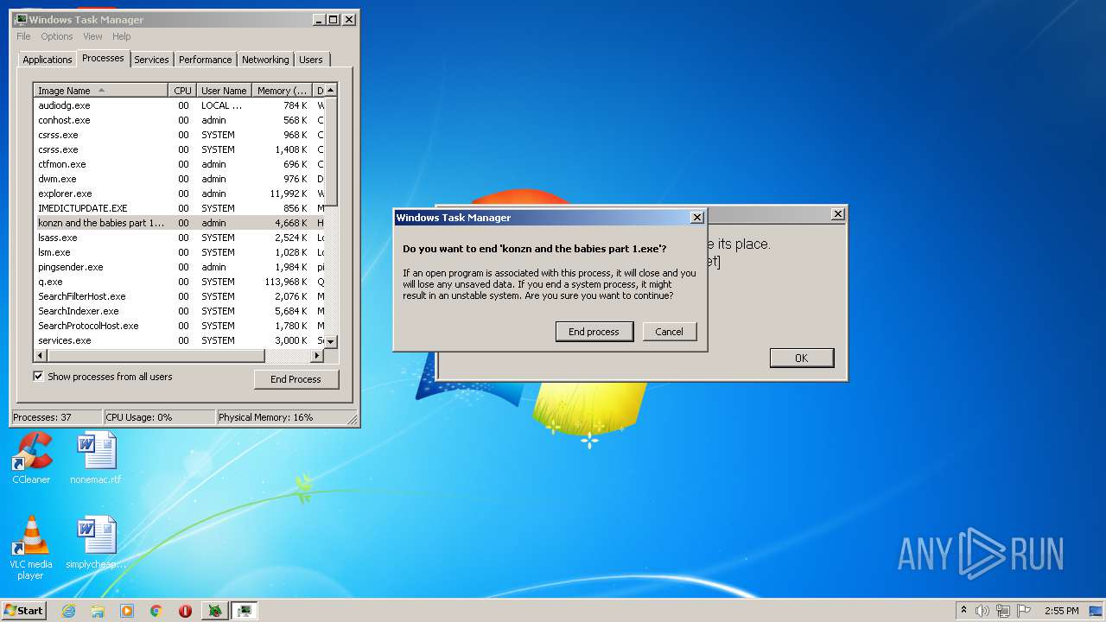The height and width of the screenshot is (622, 1106).
Task: Confirm End process in the dialog
Action: (594, 332)
